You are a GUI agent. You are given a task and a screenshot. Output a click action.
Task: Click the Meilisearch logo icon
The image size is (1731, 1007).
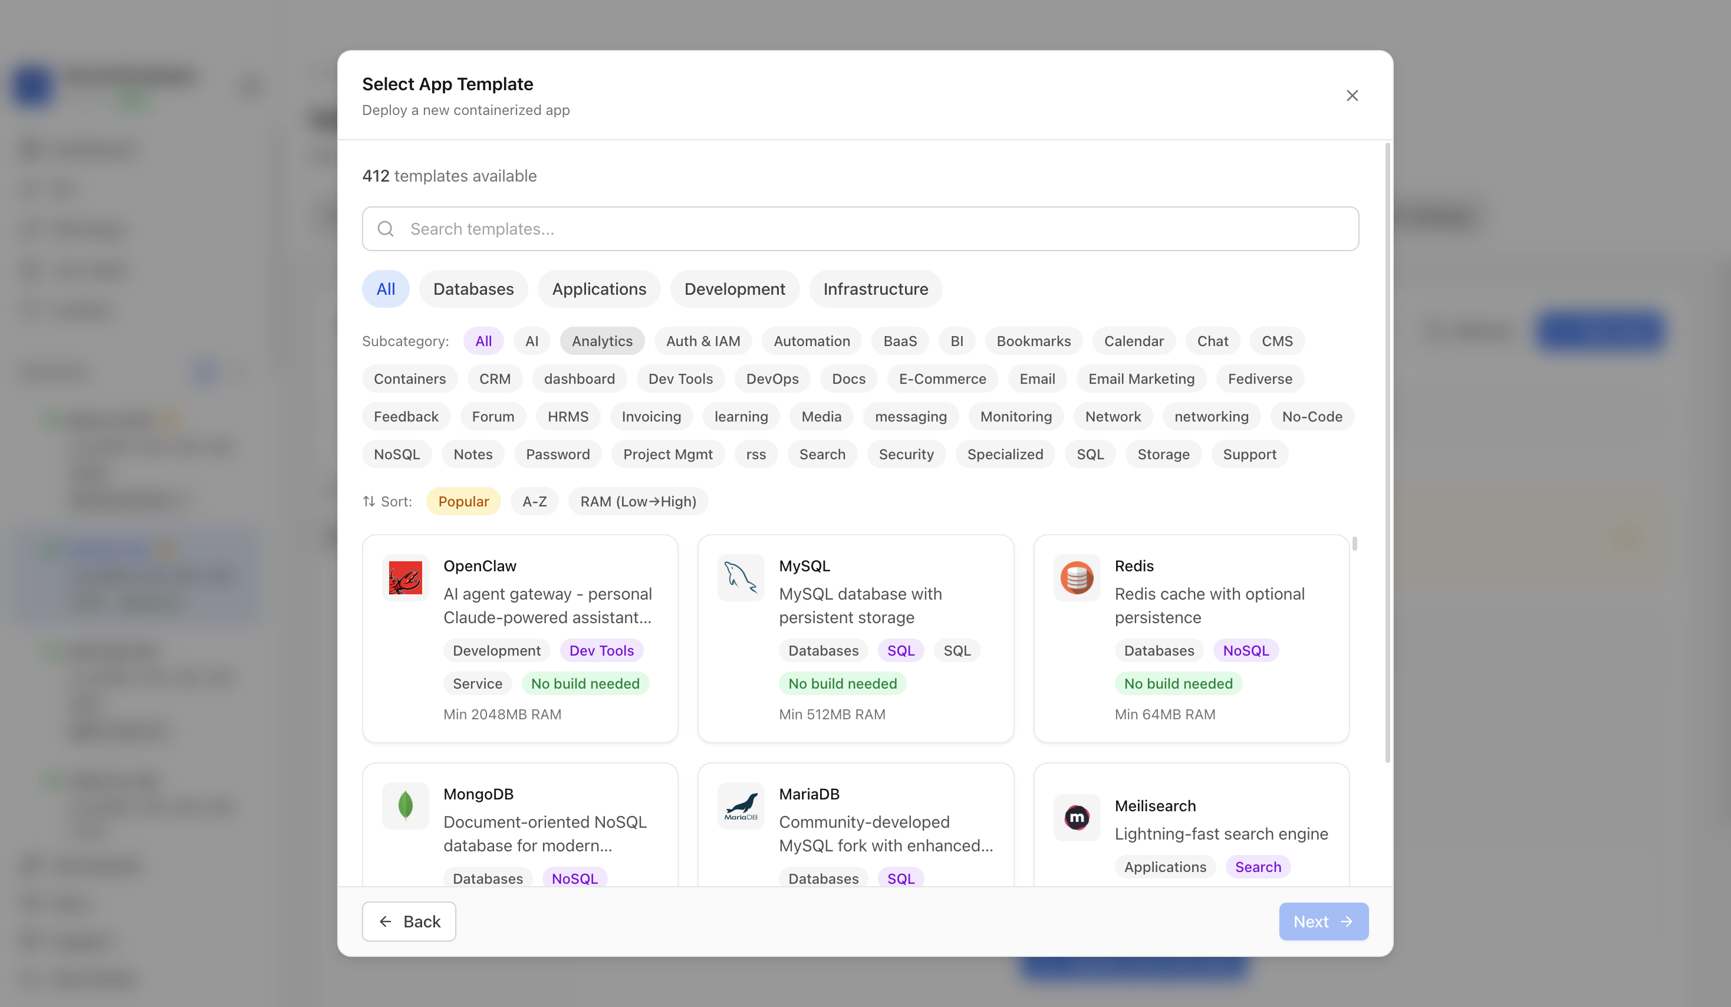tap(1077, 817)
